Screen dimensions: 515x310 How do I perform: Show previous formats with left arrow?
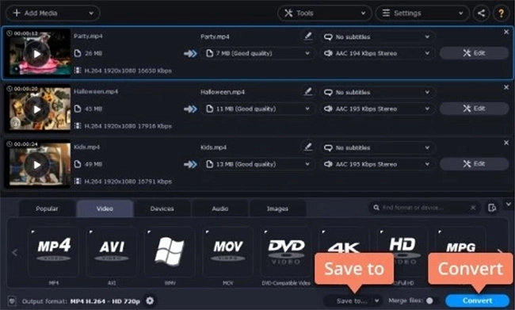pyautogui.click(x=14, y=252)
